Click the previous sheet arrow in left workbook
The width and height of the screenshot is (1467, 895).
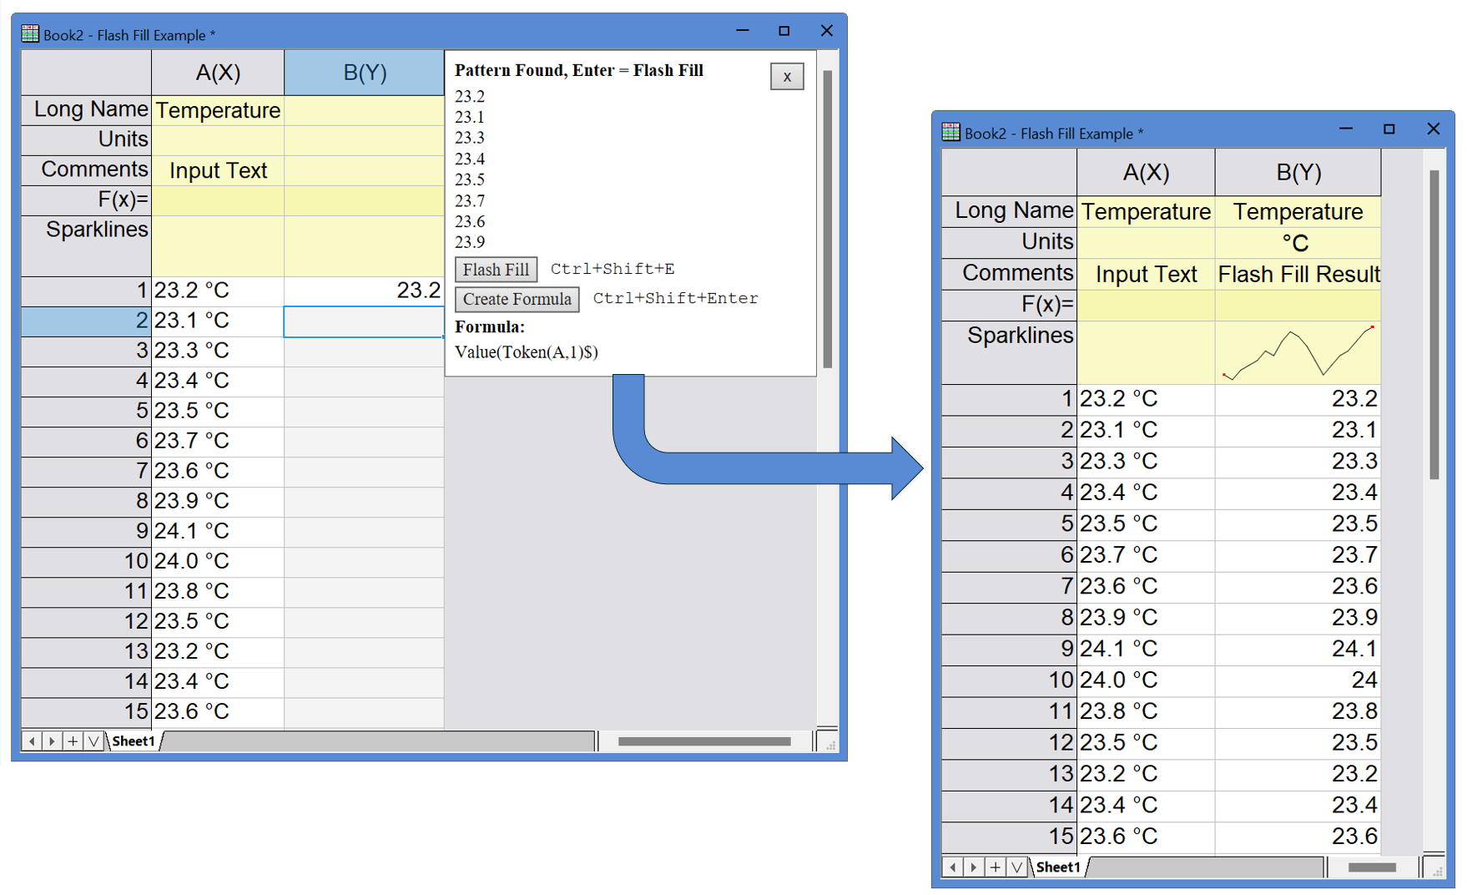[x=32, y=741]
